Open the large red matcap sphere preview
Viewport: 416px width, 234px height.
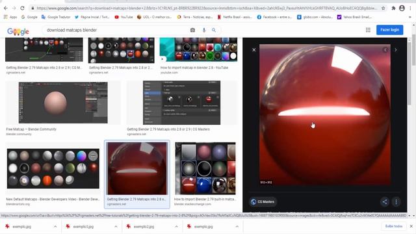325,114
